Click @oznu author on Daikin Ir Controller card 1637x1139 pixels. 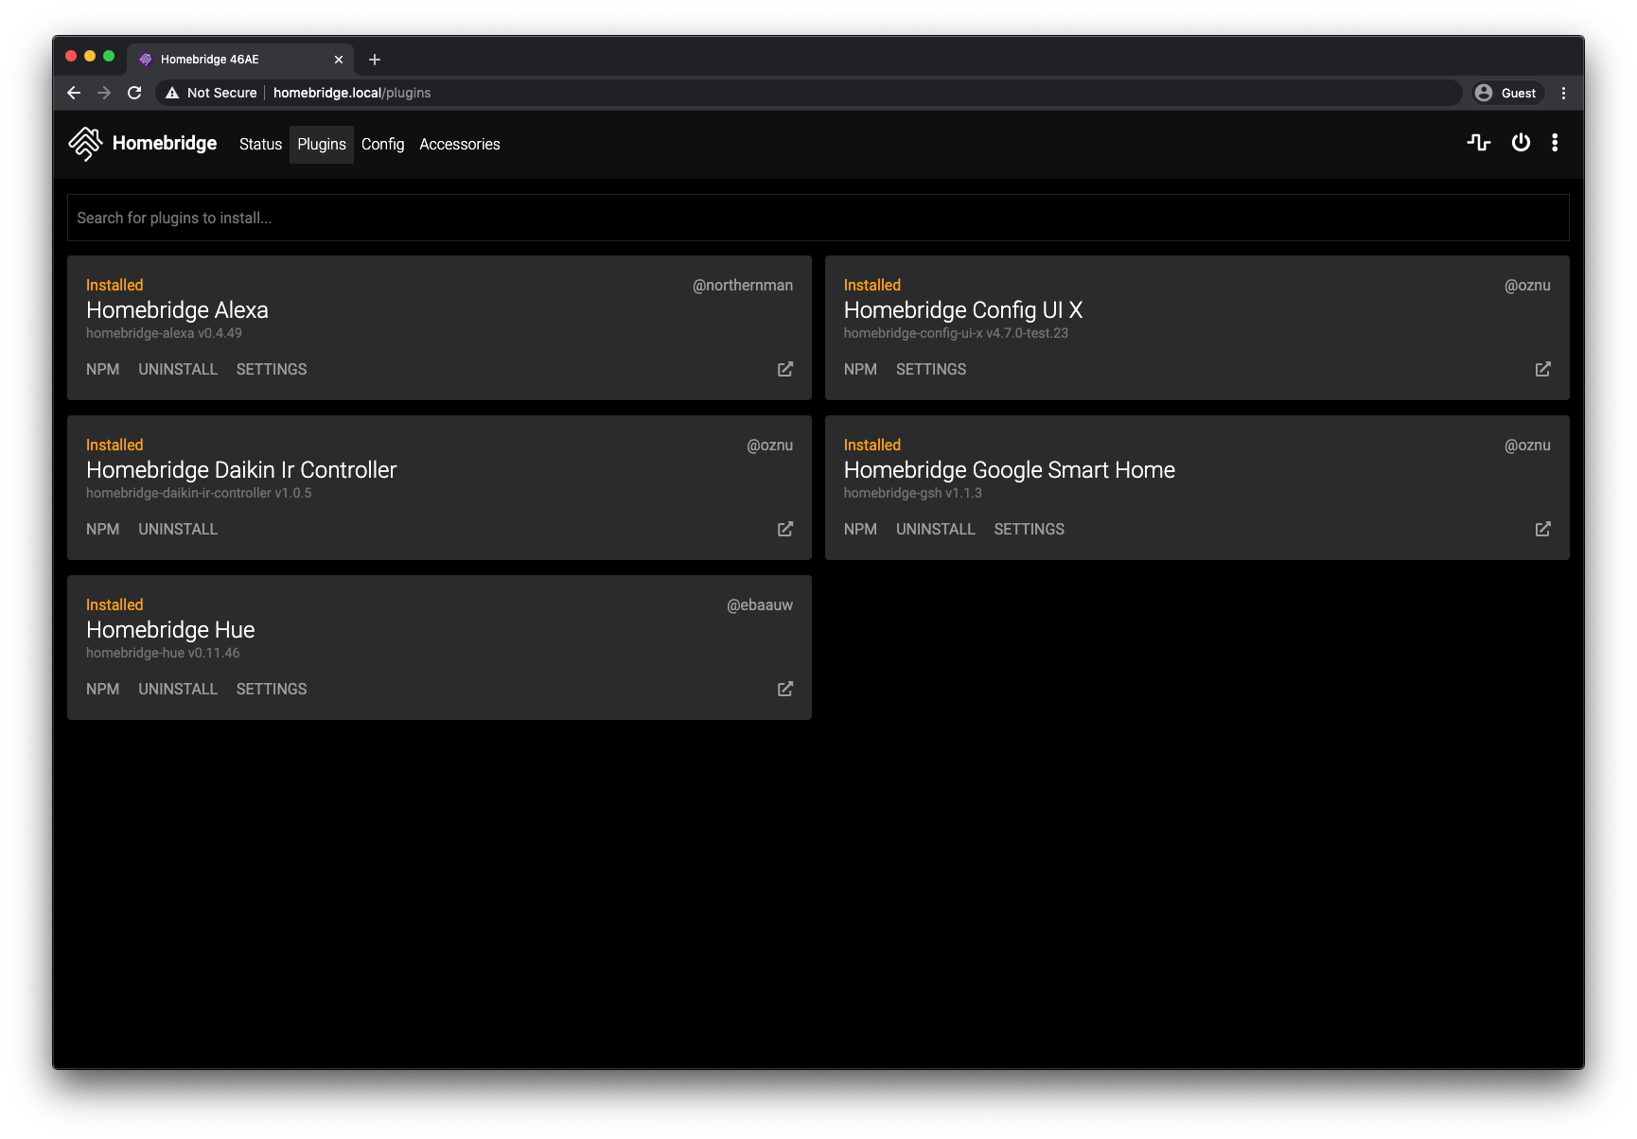(x=770, y=445)
